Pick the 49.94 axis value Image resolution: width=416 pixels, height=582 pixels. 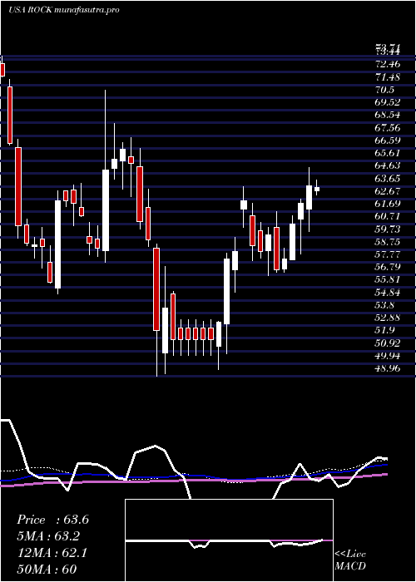point(388,356)
